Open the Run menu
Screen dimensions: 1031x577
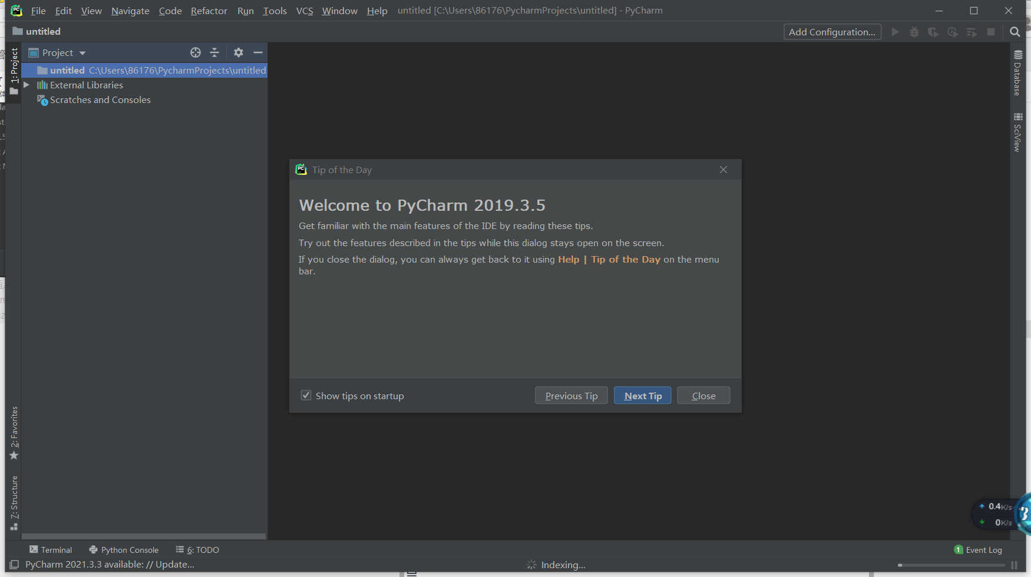tap(246, 11)
